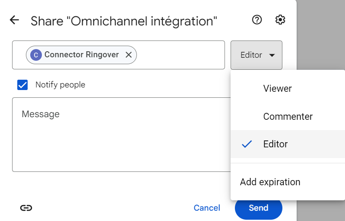This screenshot has width=345, height=221.
Task: Focus the Message text area
Action: tap(121, 134)
